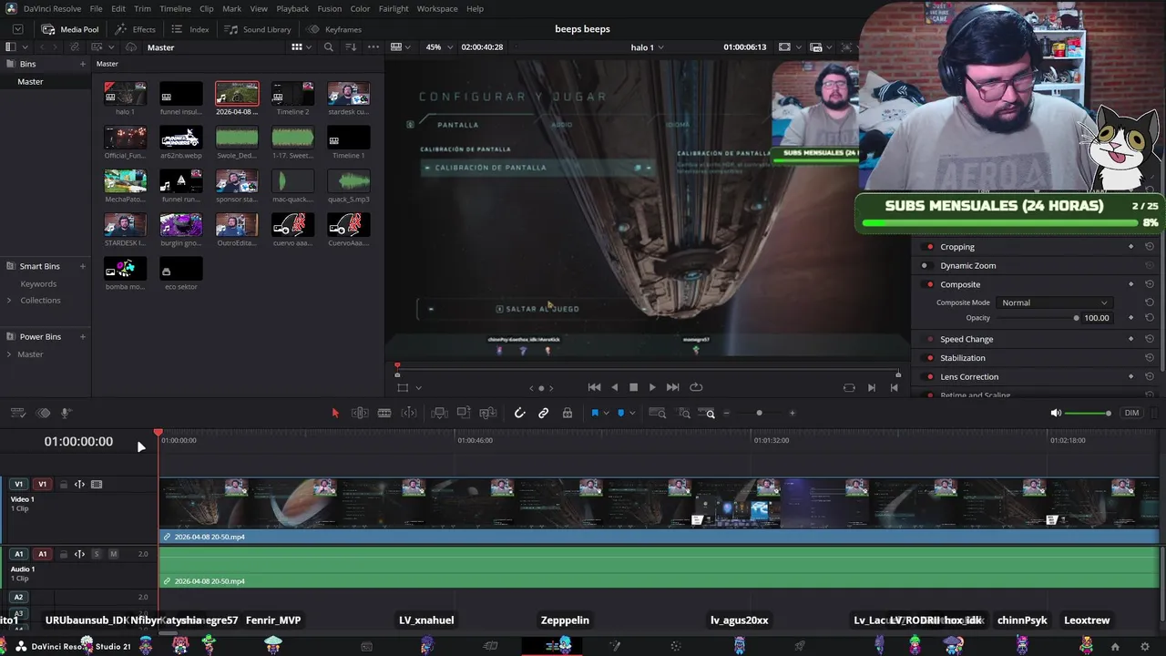Mute audio using the speaker icon
The width and height of the screenshot is (1166, 656).
pos(1056,413)
